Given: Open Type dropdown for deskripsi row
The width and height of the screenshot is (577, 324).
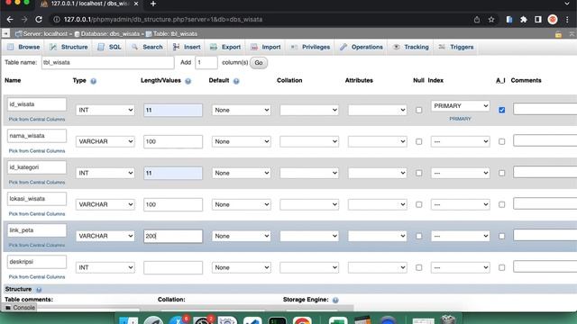Looking at the screenshot, I should [x=105, y=268].
